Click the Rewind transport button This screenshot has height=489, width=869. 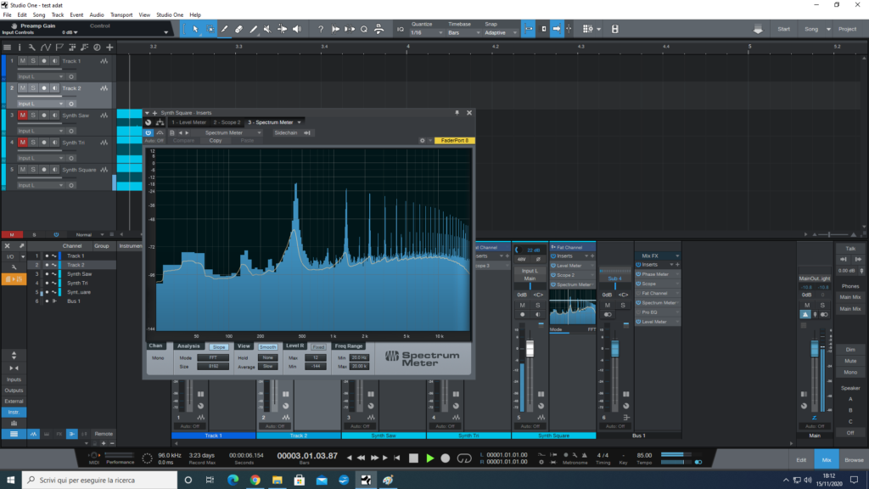point(362,458)
